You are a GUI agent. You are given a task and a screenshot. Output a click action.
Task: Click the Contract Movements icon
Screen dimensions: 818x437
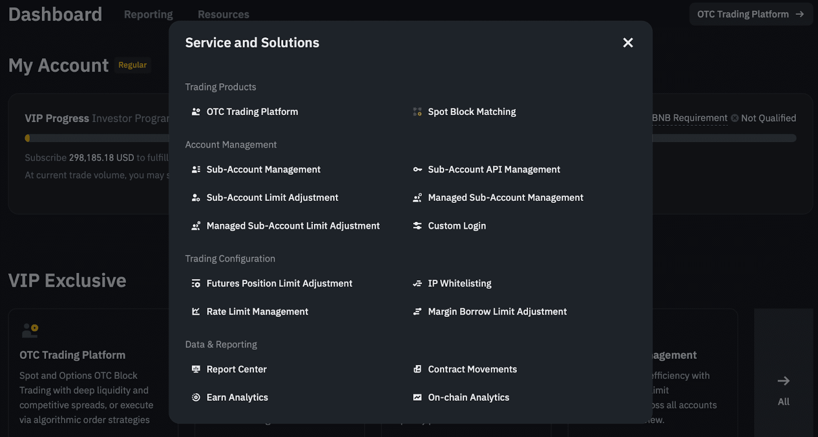417,370
